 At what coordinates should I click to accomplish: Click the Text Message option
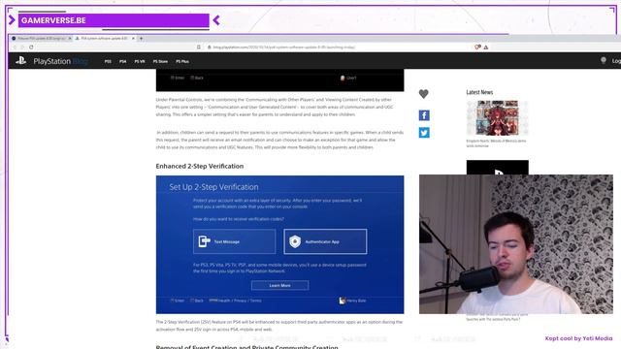point(235,241)
